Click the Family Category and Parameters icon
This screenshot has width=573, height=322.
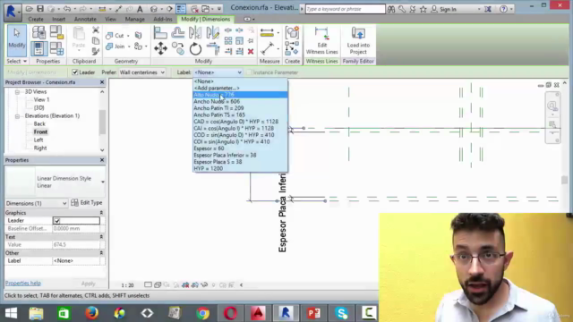click(56, 32)
